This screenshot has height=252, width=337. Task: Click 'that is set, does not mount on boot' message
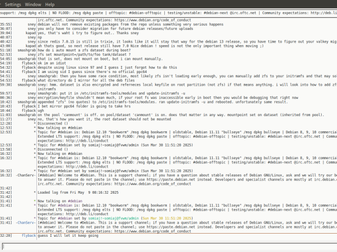point(100,59)
